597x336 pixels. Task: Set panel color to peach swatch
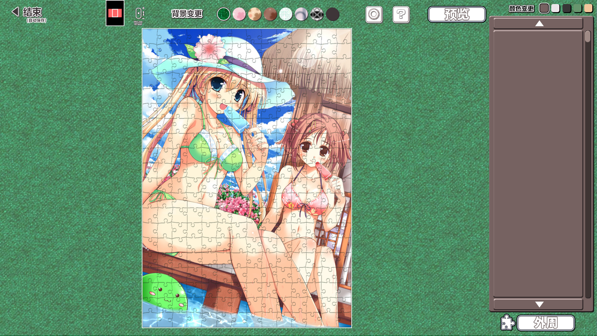point(588,8)
